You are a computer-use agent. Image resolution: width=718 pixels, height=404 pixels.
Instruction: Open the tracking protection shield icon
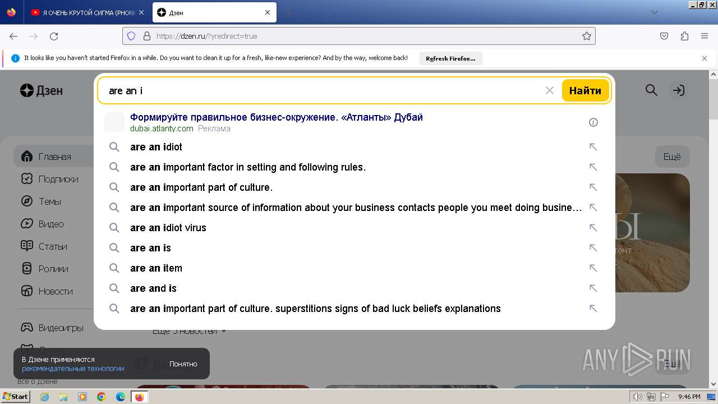click(131, 36)
